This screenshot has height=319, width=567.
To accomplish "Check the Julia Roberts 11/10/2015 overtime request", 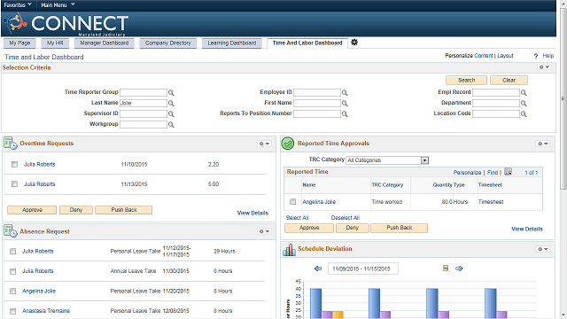I will tap(14, 164).
